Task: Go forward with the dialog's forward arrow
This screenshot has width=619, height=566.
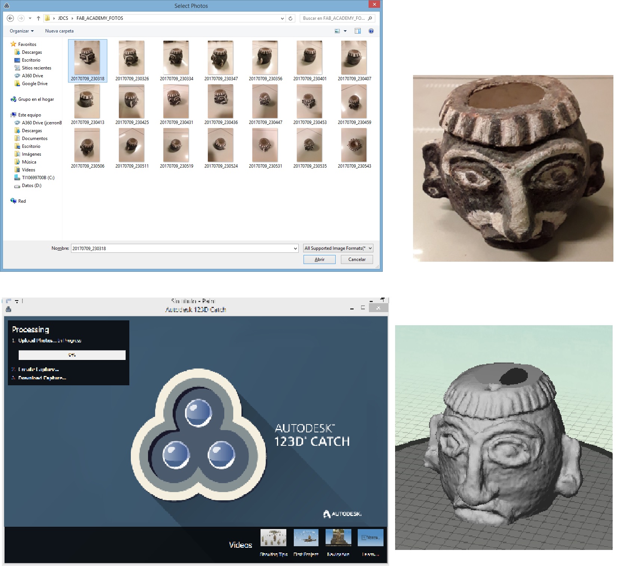Action: (21, 18)
